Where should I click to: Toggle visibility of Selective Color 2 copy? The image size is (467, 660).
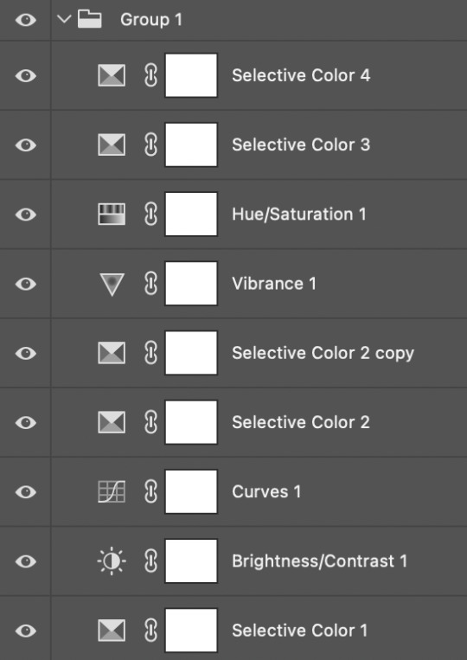26,353
